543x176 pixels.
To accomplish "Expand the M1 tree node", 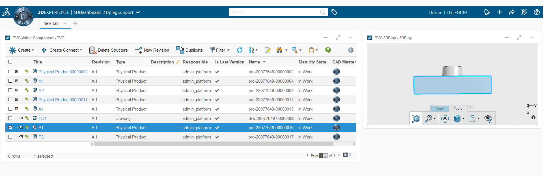I will [17, 81].
